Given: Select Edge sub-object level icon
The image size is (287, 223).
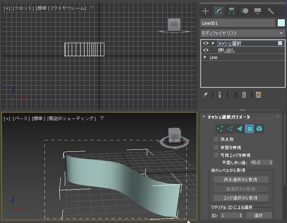Looking at the screenshot, I should point(230,129).
